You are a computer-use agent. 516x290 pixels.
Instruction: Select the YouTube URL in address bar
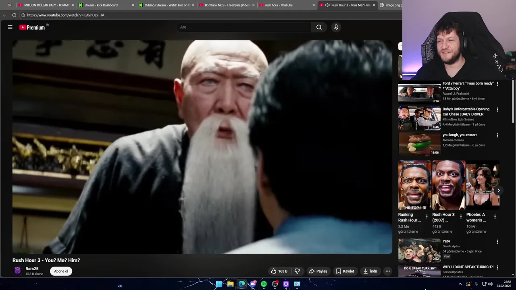coord(66,15)
